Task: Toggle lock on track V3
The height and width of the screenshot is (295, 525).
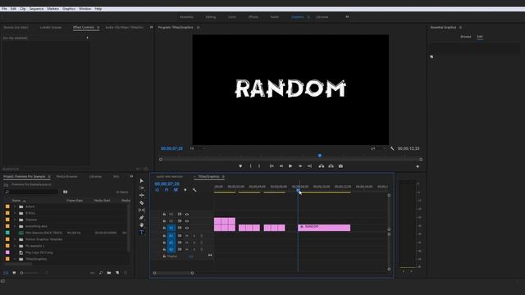Action: coord(164,214)
